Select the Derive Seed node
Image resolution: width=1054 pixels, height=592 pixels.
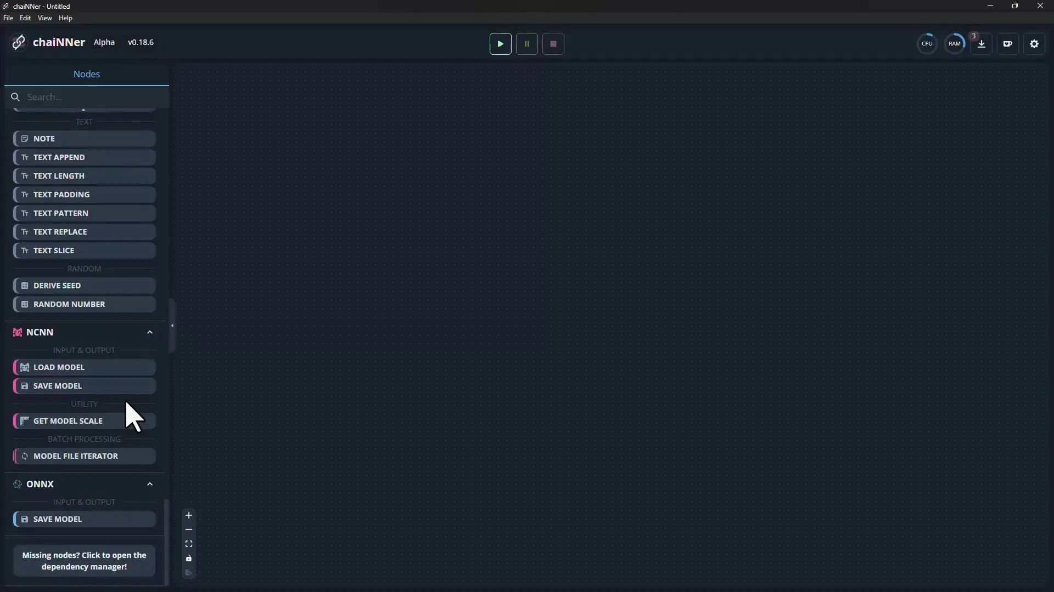(83, 286)
